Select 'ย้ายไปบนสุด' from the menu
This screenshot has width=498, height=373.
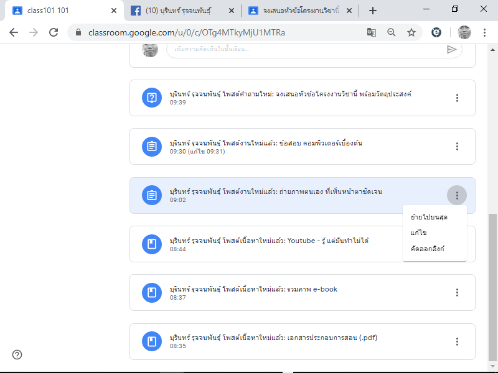(435, 217)
